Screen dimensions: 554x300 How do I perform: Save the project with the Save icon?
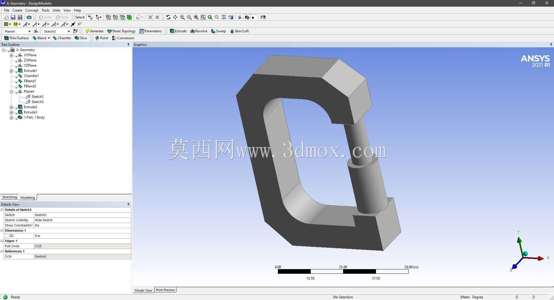pyautogui.click(x=13, y=17)
